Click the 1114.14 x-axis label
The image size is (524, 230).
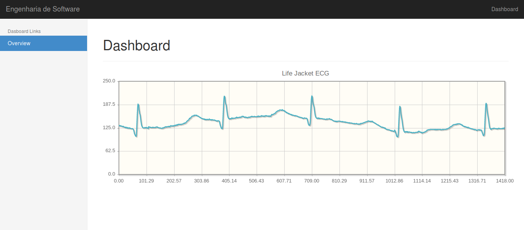(x=422, y=181)
